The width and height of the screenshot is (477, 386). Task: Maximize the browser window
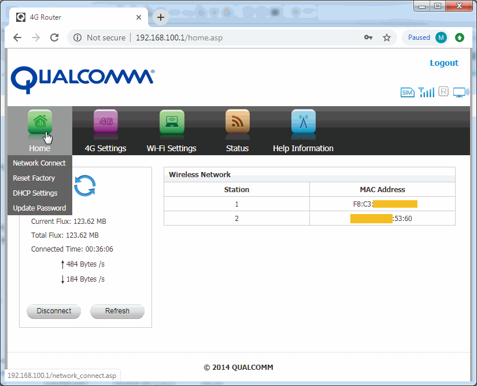pyautogui.click(x=438, y=6)
